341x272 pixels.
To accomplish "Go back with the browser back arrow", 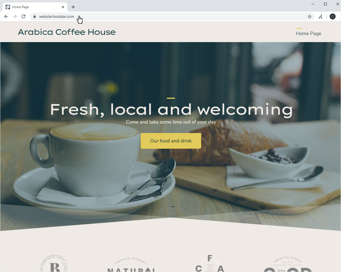I will tap(6, 16).
